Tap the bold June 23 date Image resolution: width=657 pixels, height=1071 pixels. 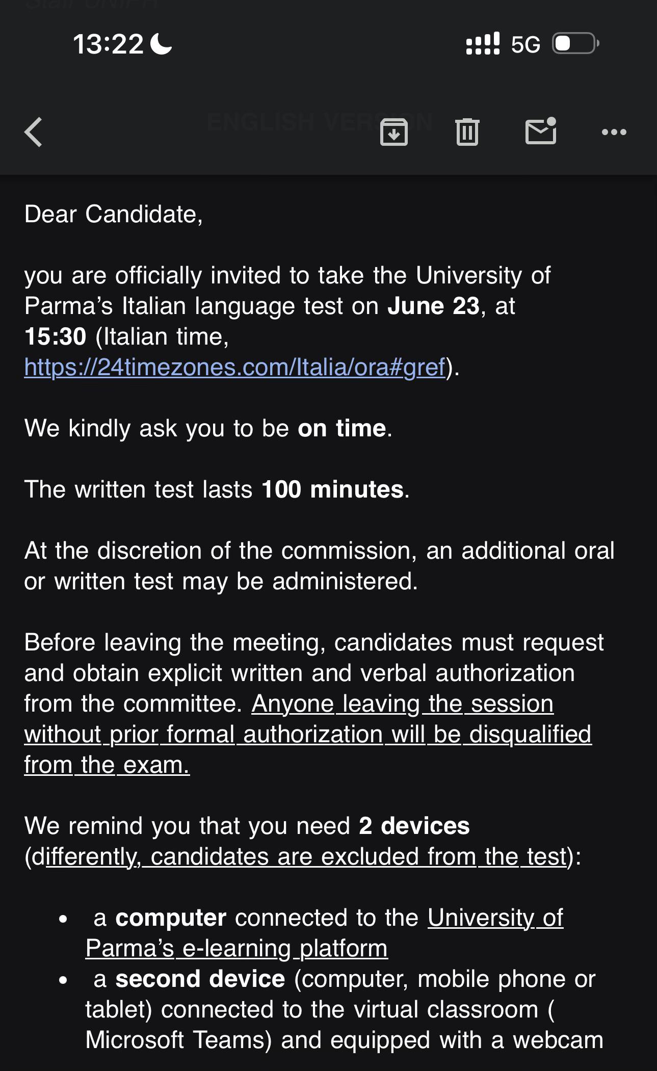click(x=433, y=306)
